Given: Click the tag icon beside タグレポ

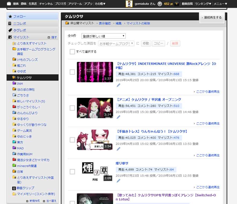Looking at the screenshot, I should 10,30.
